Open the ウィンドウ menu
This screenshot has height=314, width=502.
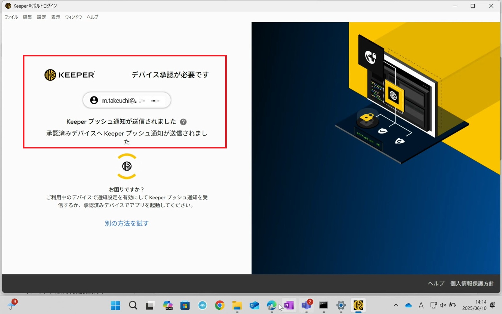click(x=73, y=17)
